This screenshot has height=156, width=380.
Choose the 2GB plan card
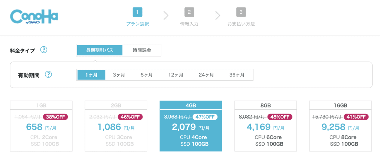(x=116, y=126)
